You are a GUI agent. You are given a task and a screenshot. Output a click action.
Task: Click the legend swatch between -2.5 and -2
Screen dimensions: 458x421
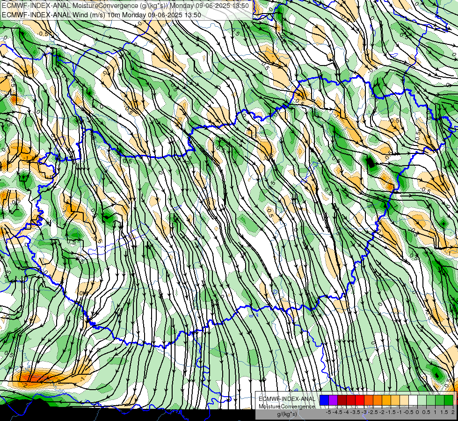378,400
